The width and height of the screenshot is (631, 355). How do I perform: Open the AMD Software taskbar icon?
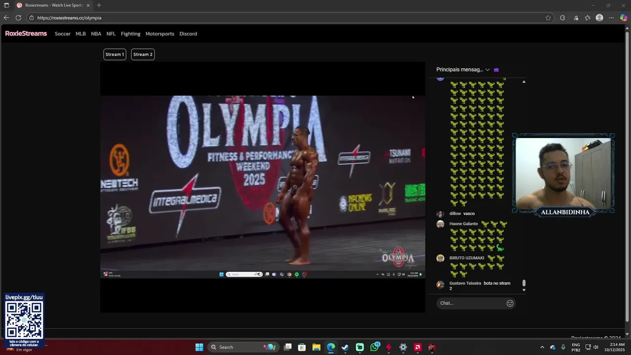coord(418,347)
